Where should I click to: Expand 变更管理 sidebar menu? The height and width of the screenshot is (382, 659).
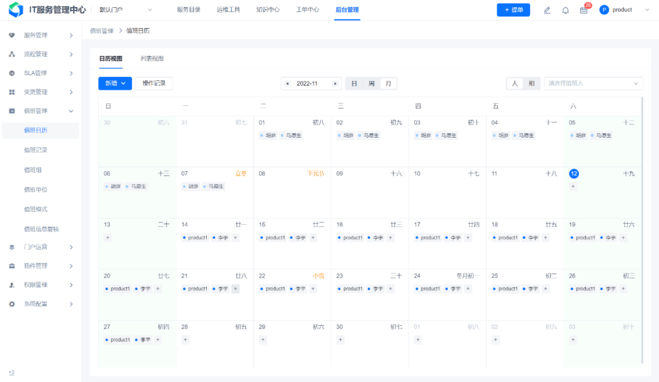(71, 92)
